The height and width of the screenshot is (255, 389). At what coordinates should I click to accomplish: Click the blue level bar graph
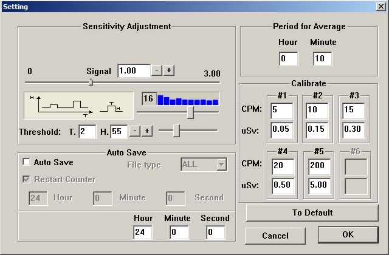tap(188, 99)
